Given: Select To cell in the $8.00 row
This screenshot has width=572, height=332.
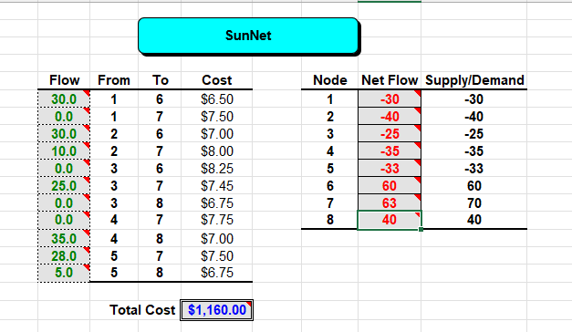Looking at the screenshot, I should click(x=160, y=151).
